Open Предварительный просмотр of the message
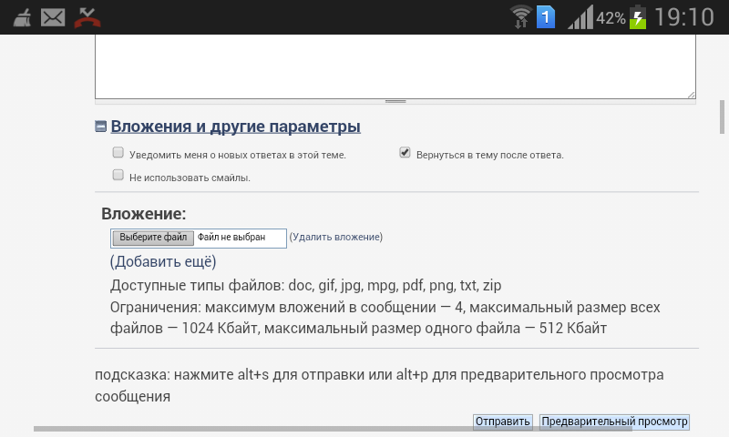Screen dimensions: 729x437 pyautogui.click(x=614, y=422)
